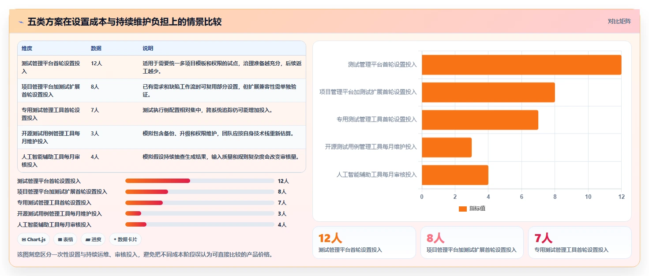
Task: Click chart bar for 开源测试用例管理工具每月维护投入
Action: pyautogui.click(x=446, y=147)
